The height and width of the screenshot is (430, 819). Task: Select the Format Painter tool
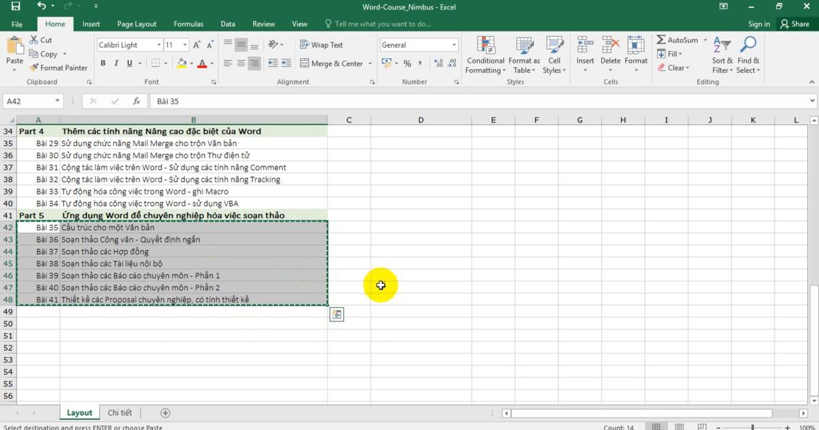[x=59, y=68]
